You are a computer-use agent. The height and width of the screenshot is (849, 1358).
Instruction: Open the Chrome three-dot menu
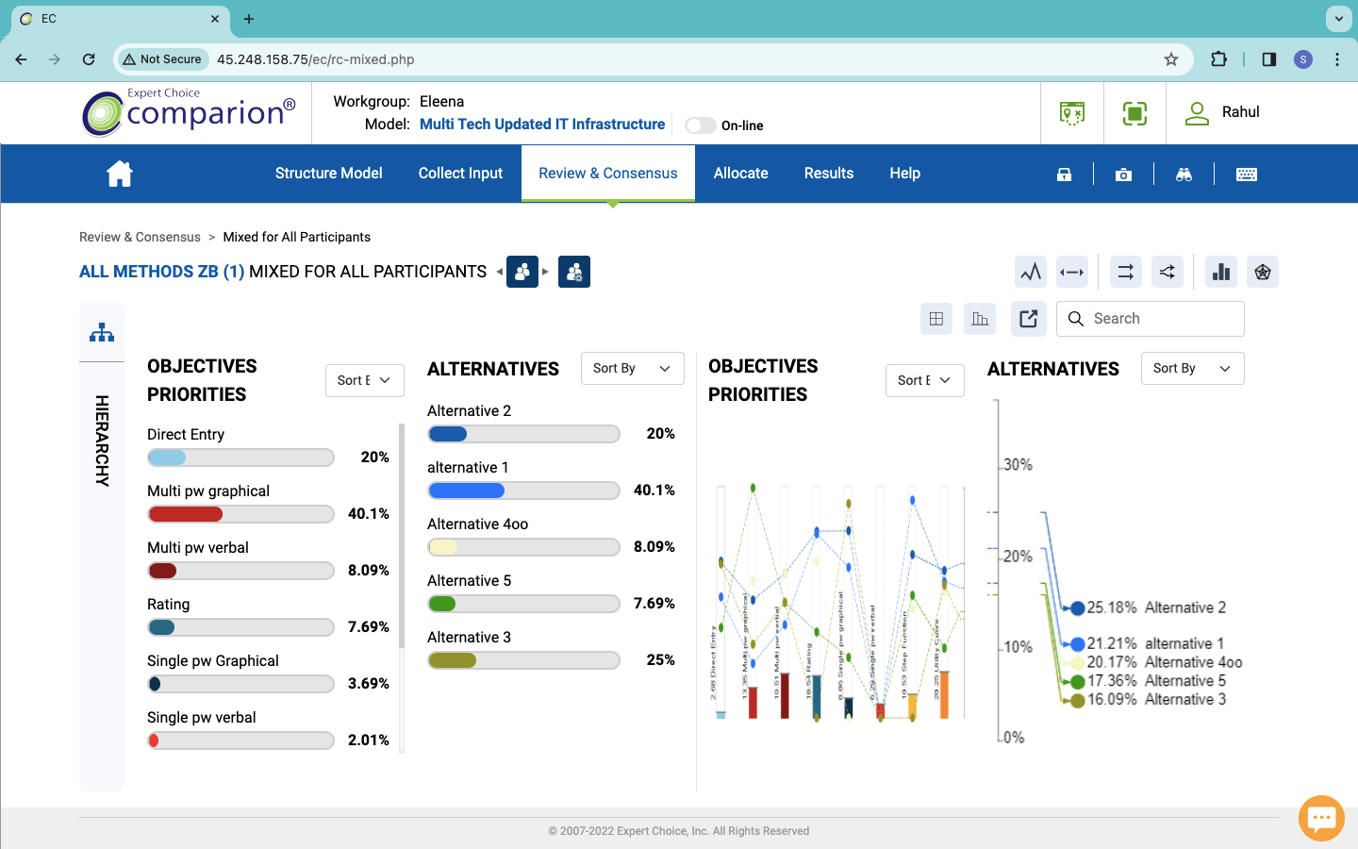coord(1337,59)
